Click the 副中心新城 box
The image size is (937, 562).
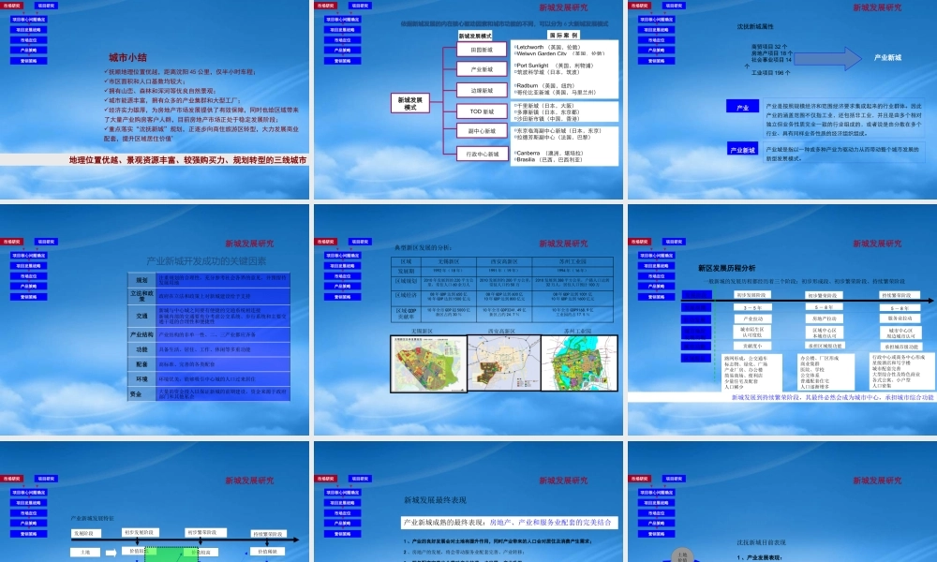point(482,131)
